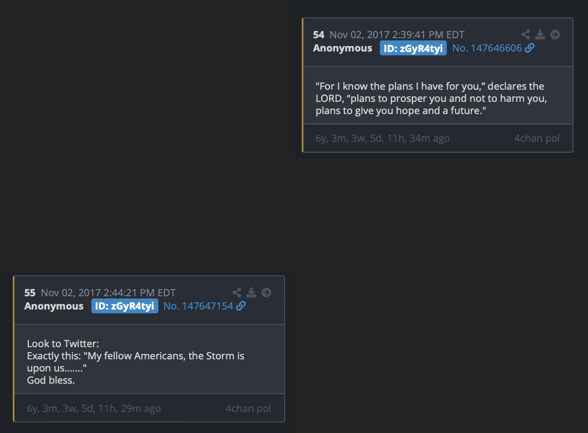The width and height of the screenshot is (588, 433).
Task: Open the No. 147646606 post link
Action: point(487,48)
